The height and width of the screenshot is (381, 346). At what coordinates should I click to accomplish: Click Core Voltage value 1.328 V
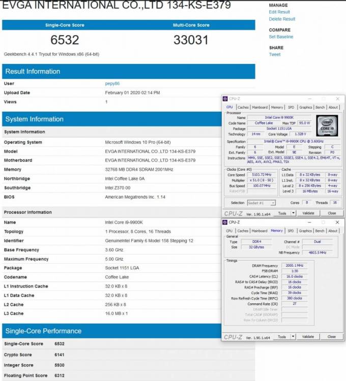300,134
